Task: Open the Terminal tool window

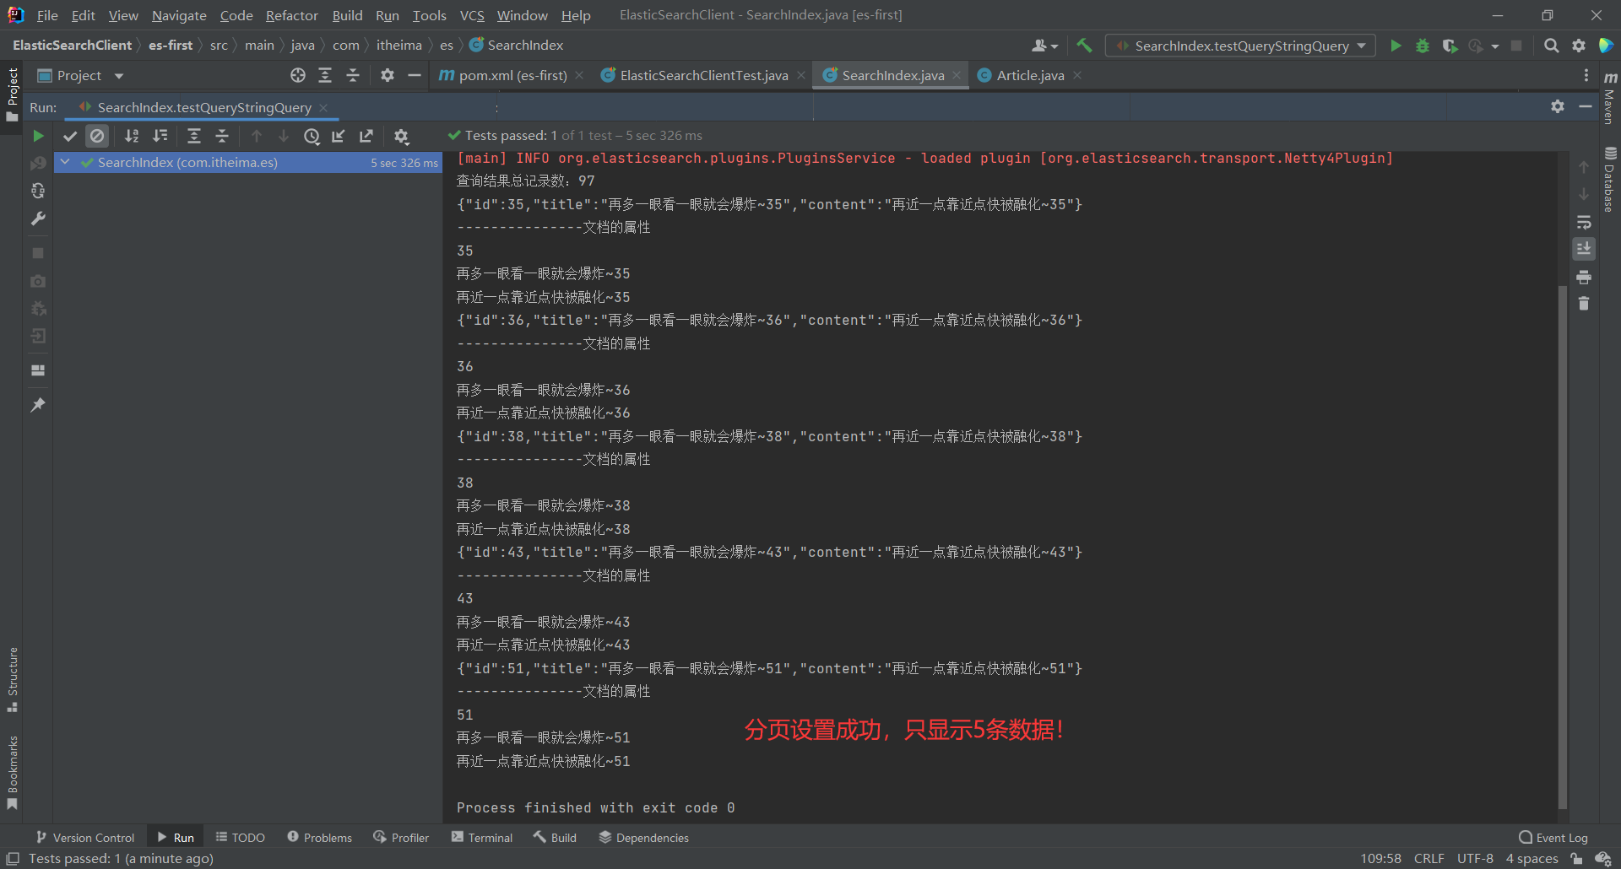Action: tap(482, 838)
